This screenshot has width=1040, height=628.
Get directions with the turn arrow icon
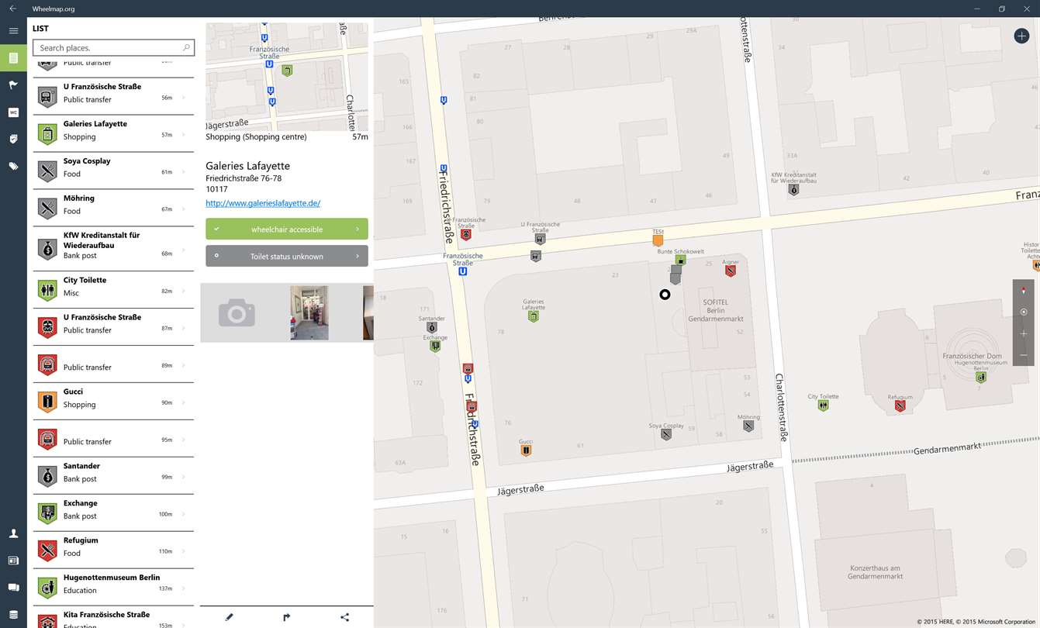coord(287,617)
